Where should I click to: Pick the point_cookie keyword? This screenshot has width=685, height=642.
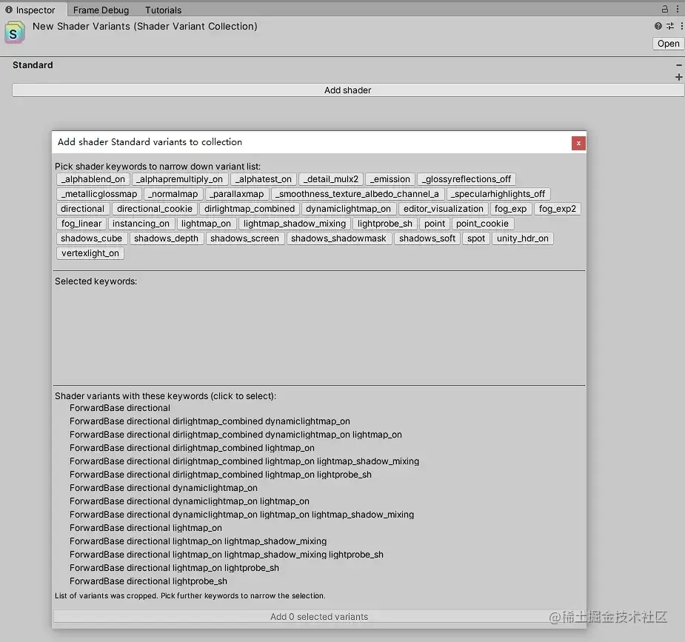[x=482, y=224]
